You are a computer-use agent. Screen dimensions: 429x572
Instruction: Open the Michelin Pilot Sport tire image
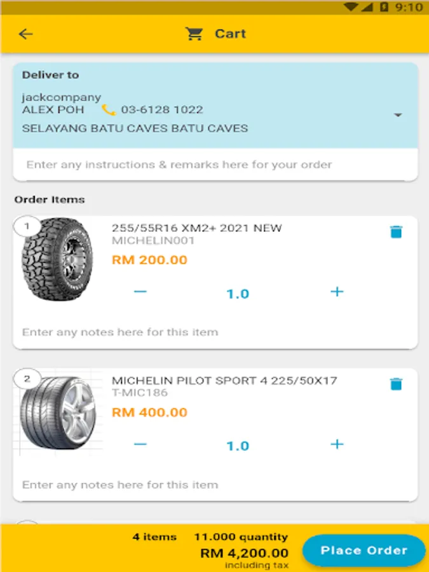point(58,412)
